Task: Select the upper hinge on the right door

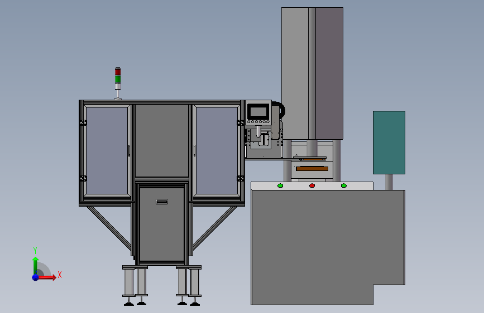Action: (241, 123)
